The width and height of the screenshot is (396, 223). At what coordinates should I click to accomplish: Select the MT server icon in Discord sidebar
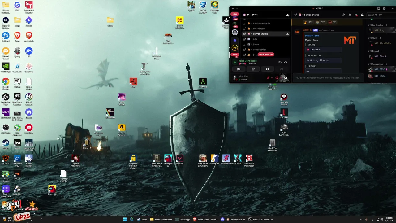tap(235, 48)
